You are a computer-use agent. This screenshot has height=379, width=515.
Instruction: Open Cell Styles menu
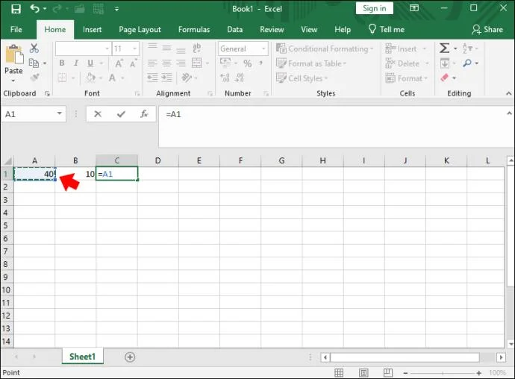pyautogui.click(x=302, y=78)
